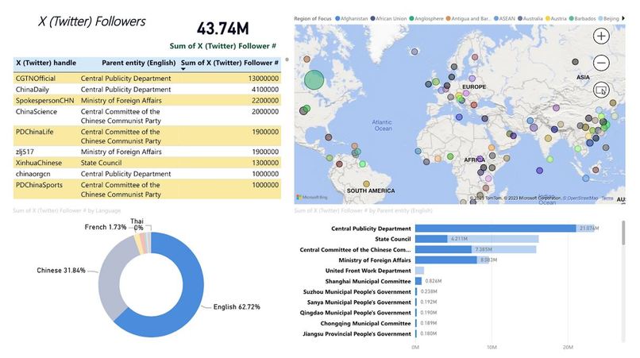Click the bar chart vertical scrollbar
Viewport: 640px width, 358px height.
tap(623, 233)
